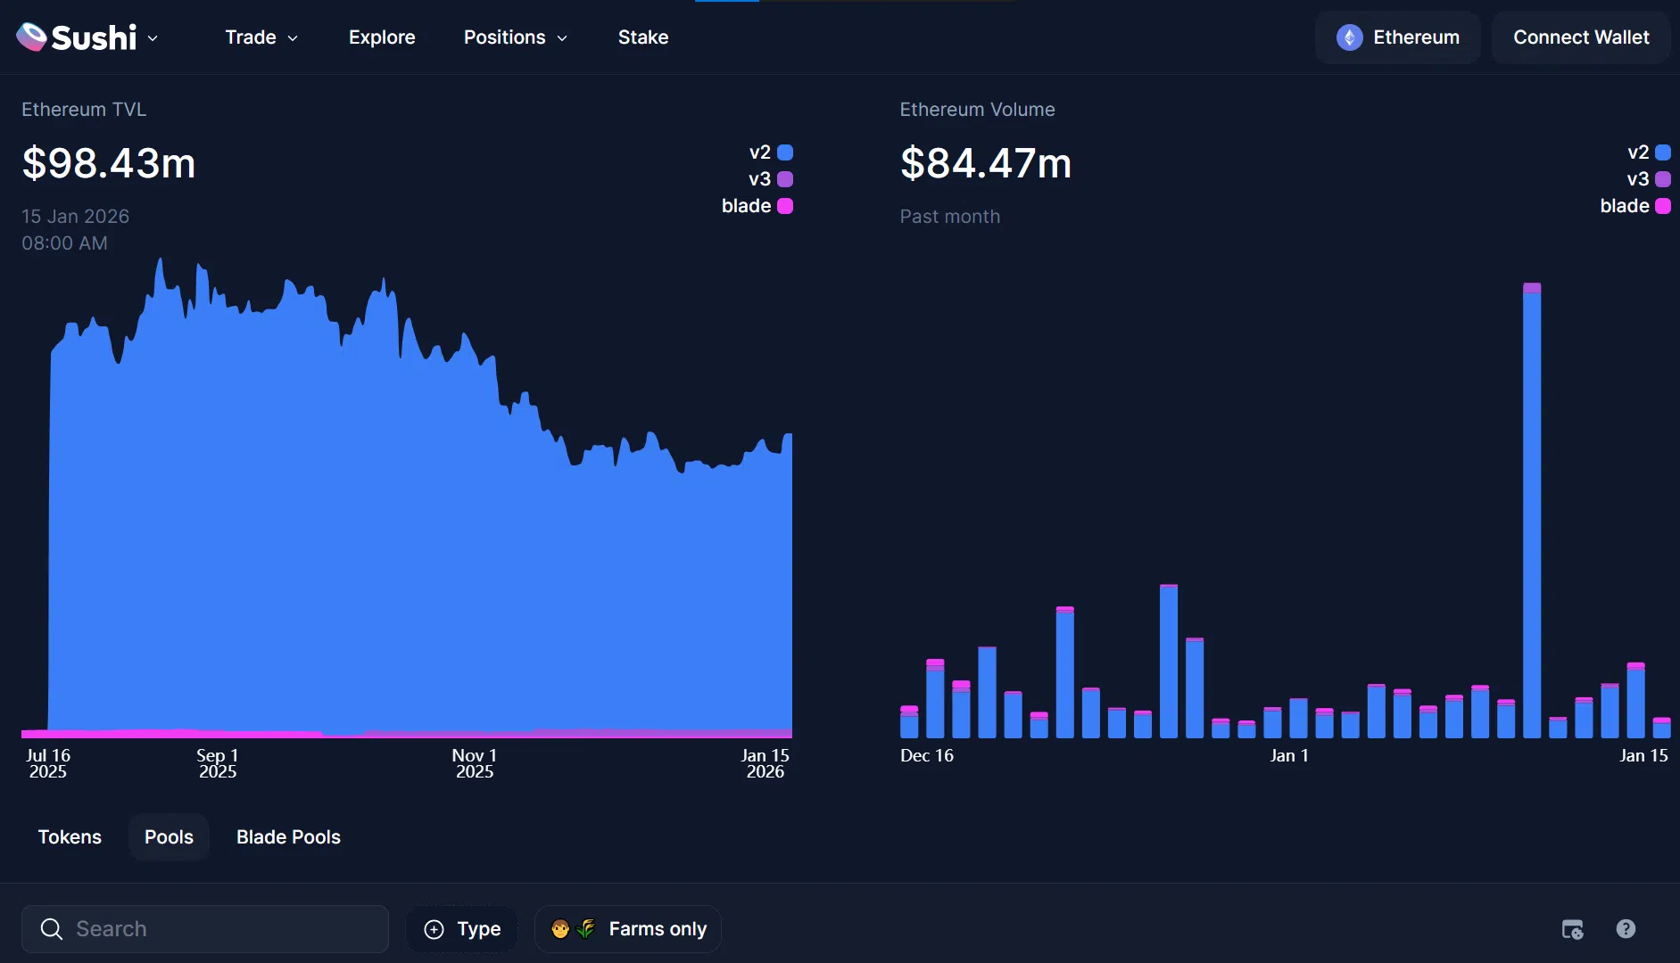Toggle blade series in Volume chart legend
The width and height of the screenshot is (1680, 963).
pos(1634,206)
